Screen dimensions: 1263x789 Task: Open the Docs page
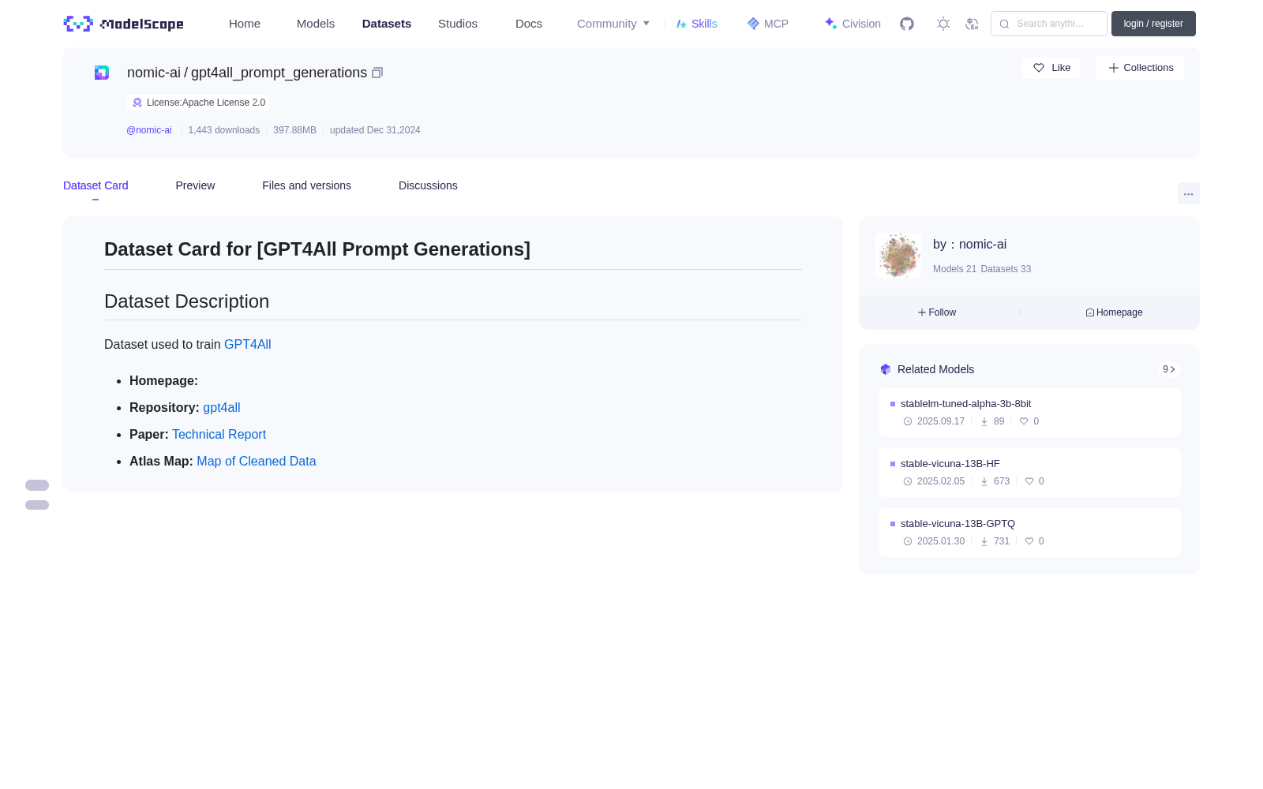tap(529, 24)
